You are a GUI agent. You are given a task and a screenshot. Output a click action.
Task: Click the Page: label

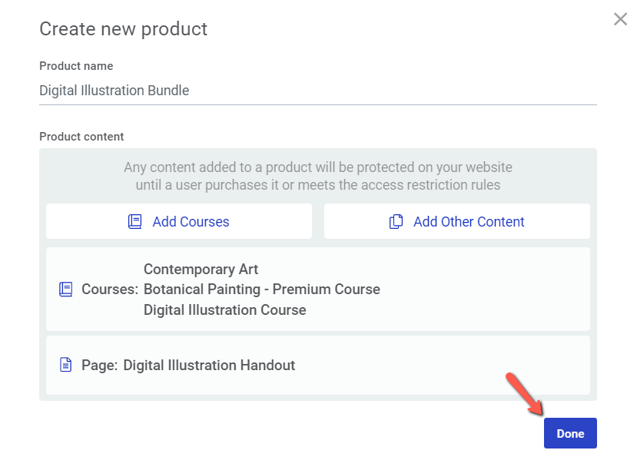100,366
